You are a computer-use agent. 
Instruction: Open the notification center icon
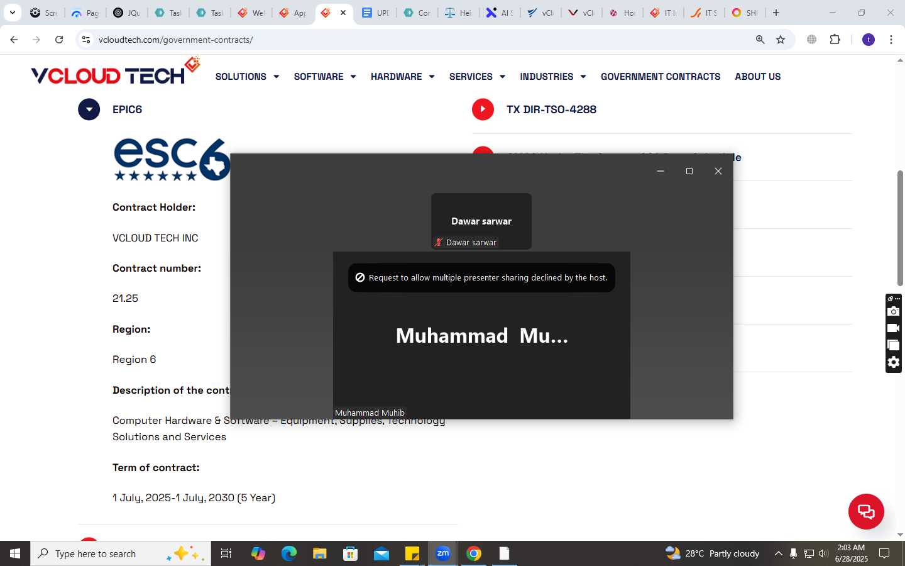[x=884, y=553]
